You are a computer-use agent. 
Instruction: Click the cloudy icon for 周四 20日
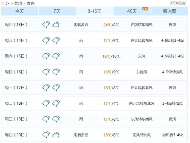(x=56, y=135)
